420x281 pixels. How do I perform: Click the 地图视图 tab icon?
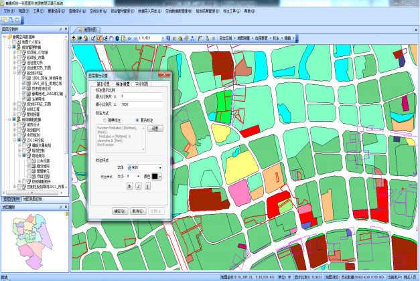80,31
